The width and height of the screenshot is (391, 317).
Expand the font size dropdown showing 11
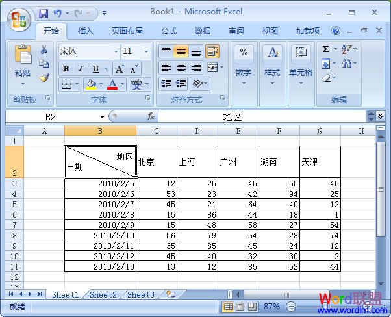tap(147, 51)
